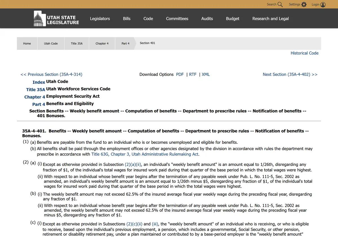Screen dimensions: 338x237
Task: Go to Home breadcrumb
Action: click(x=27, y=44)
